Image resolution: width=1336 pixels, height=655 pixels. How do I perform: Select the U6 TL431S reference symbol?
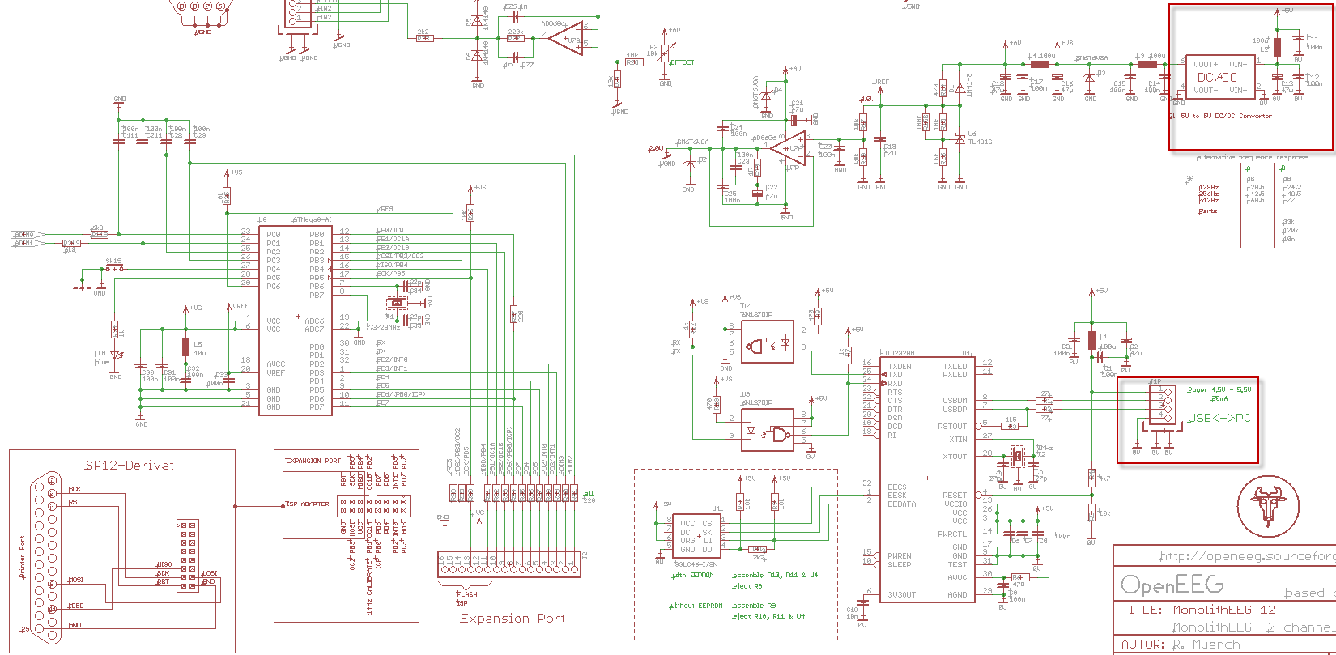point(960,138)
